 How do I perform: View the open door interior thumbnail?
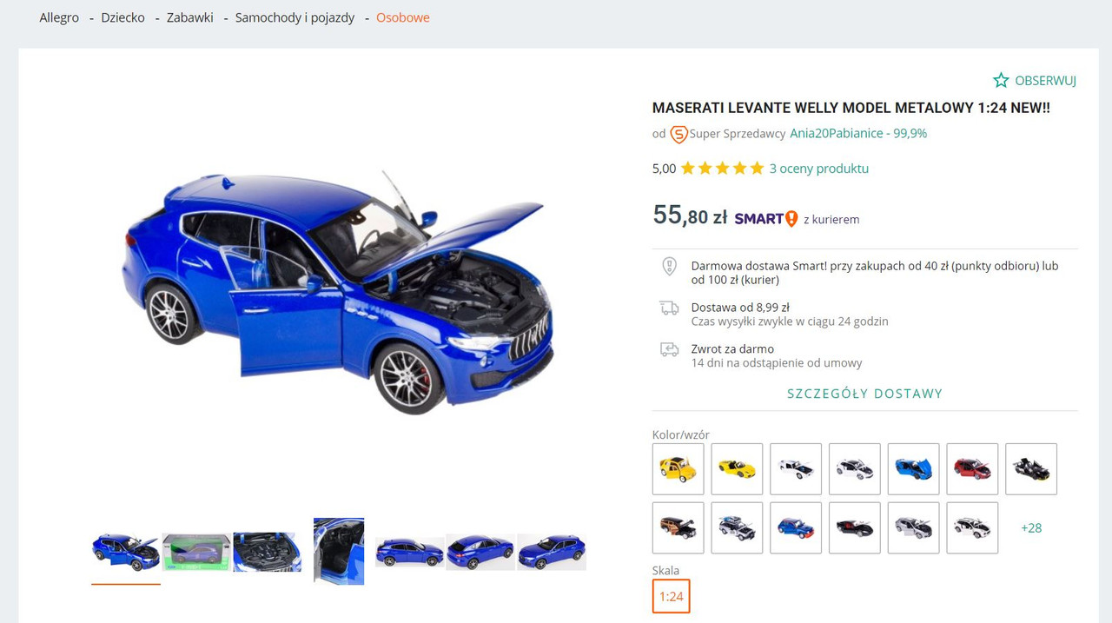[339, 552]
